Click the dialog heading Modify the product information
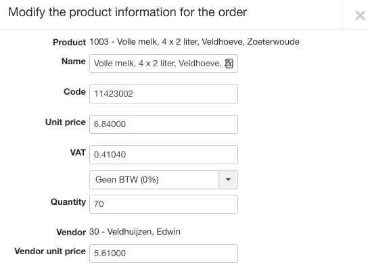Viewport: 370px width, 265px height. pyautogui.click(x=128, y=12)
